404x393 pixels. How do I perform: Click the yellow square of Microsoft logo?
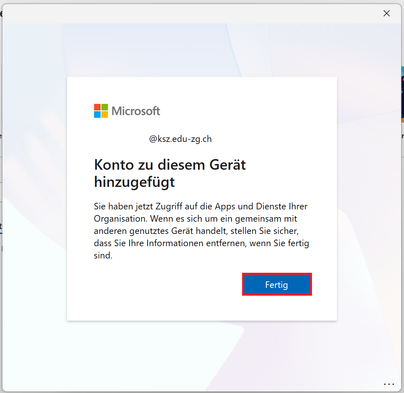[105, 115]
